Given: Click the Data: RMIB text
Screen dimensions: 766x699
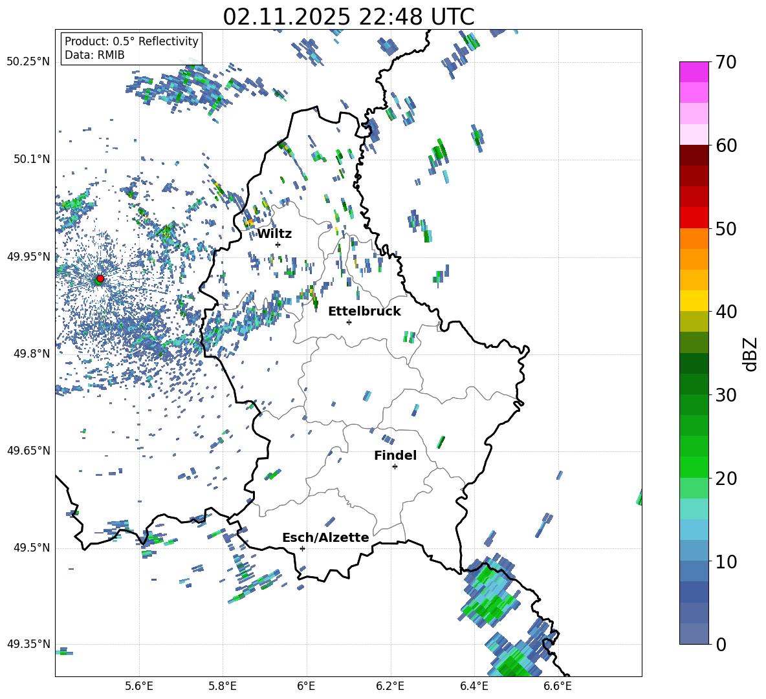Looking at the screenshot, I should [x=94, y=55].
